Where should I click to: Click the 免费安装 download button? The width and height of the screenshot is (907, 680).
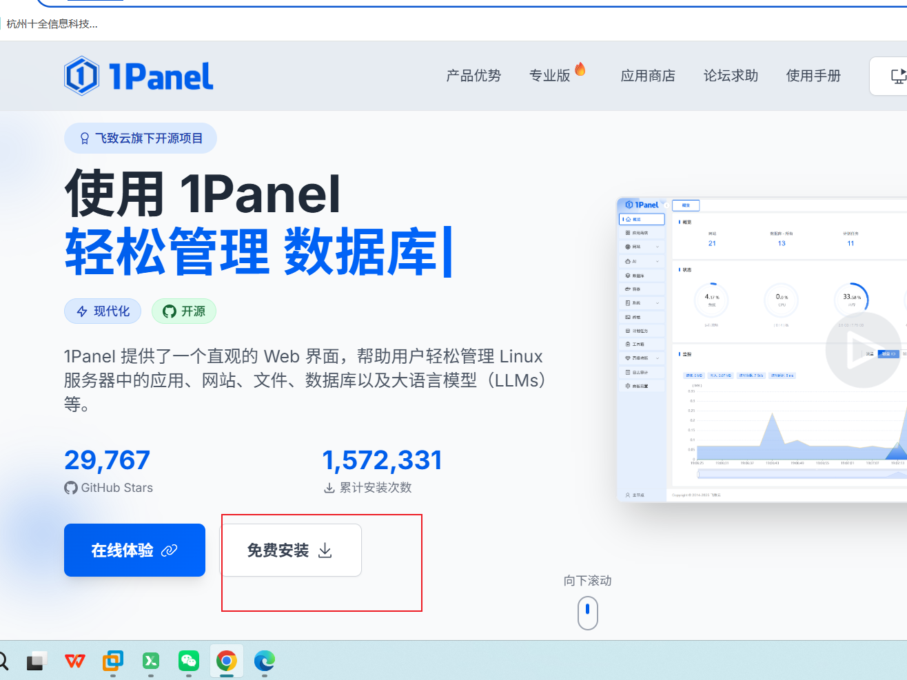tap(291, 550)
